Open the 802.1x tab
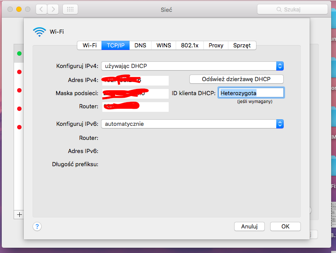336x253 pixels. 190,45
